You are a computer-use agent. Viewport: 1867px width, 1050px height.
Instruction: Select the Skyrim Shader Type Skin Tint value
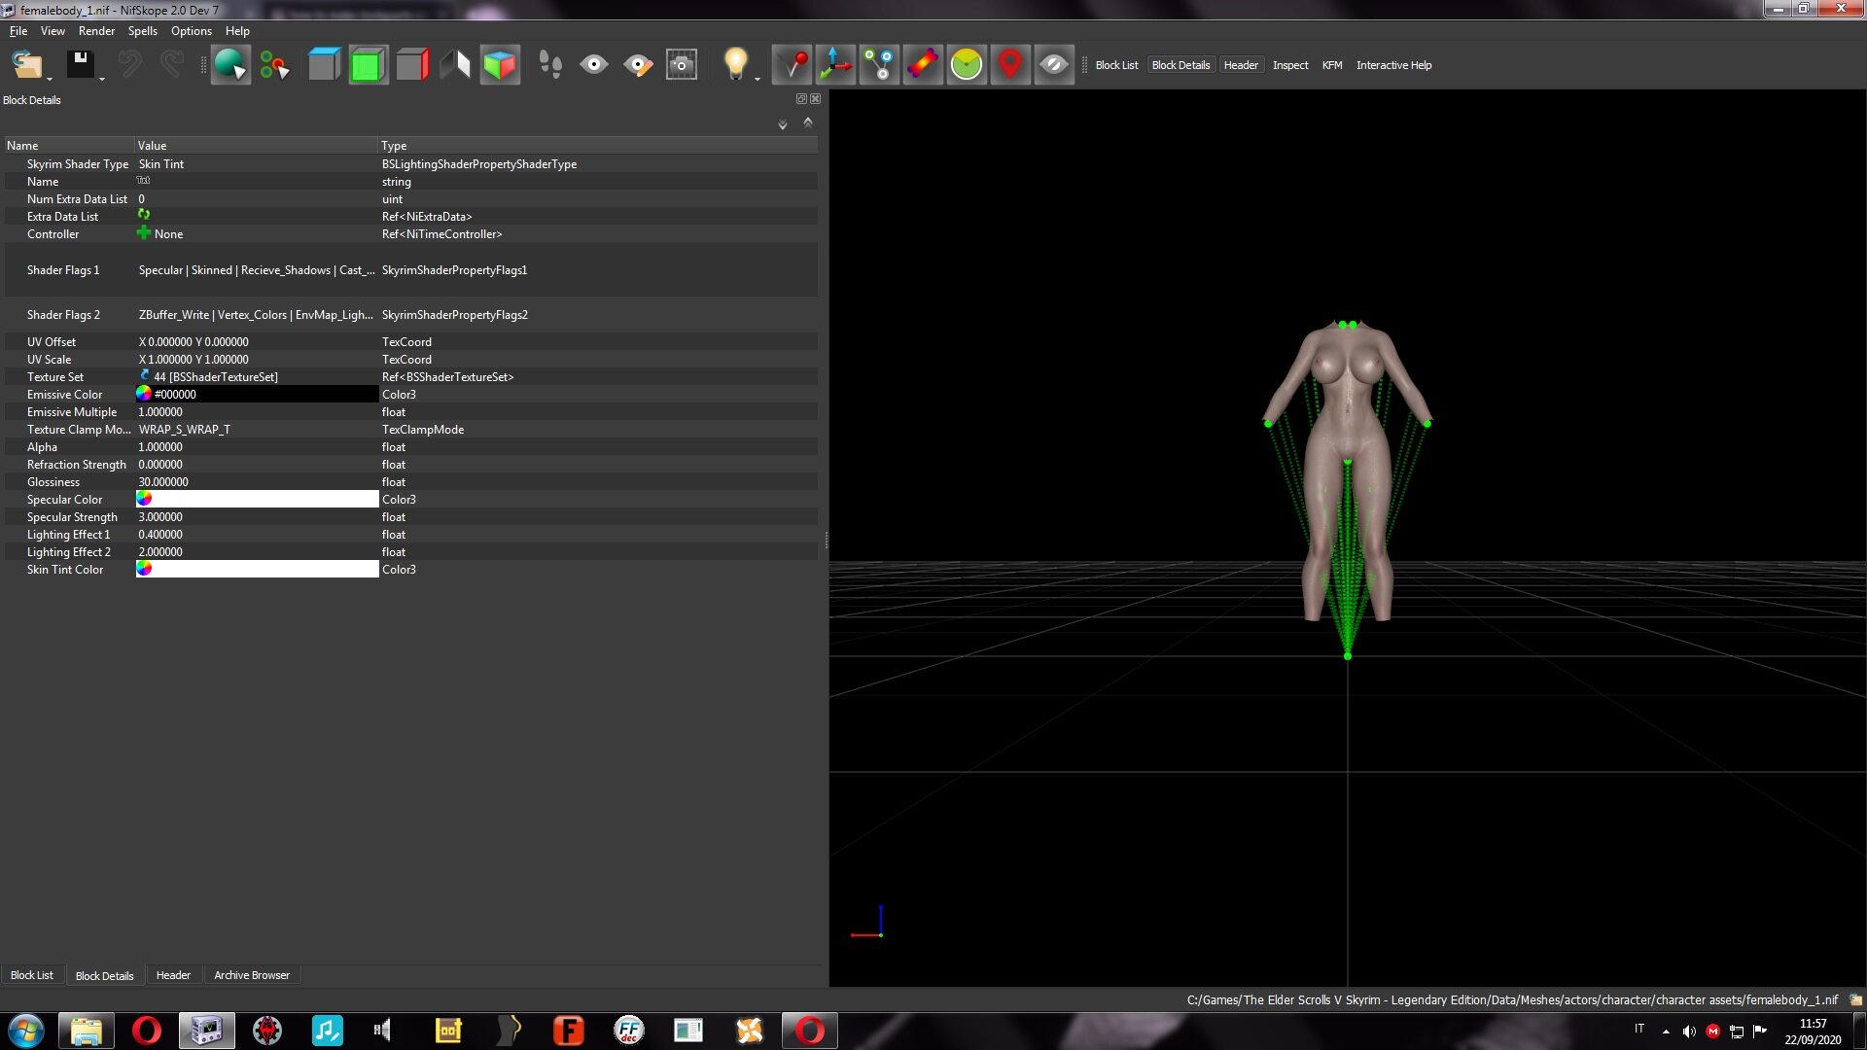tap(160, 164)
